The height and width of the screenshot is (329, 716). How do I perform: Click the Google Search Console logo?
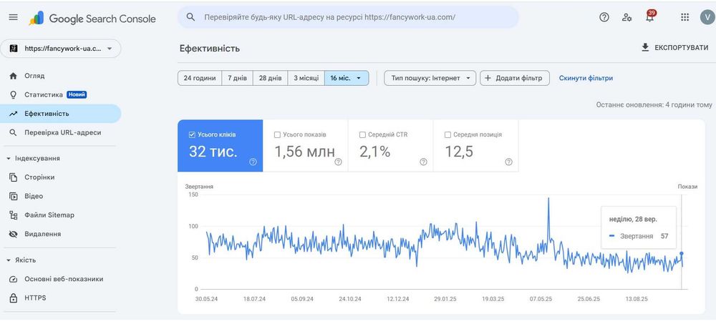tap(92, 19)
